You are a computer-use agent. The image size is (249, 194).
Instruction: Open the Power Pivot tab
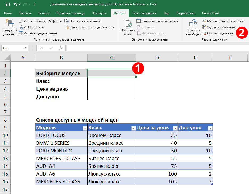click(210, 13)
